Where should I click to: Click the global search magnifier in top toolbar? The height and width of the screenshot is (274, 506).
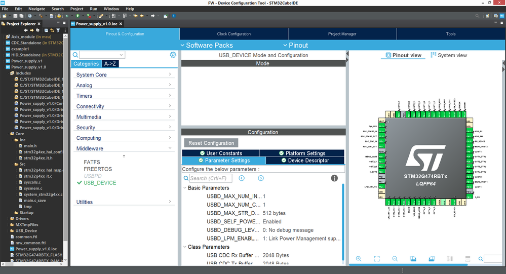point(477,16)
